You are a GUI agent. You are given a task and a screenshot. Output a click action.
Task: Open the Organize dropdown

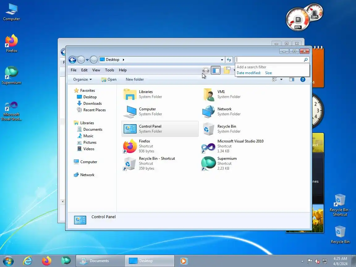[x=83, y=79]
